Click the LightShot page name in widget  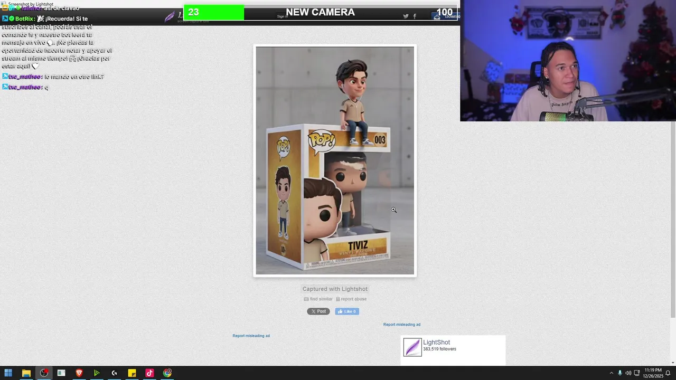pos(436,342)
